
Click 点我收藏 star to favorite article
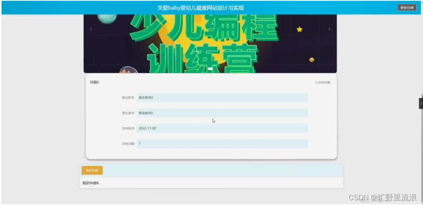point(322,83)
